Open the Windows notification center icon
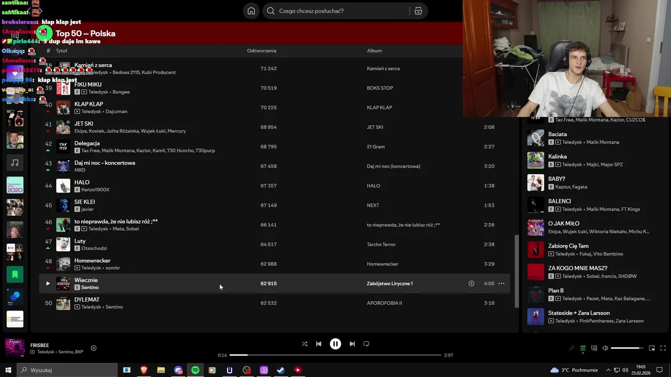 pos(659,370)
